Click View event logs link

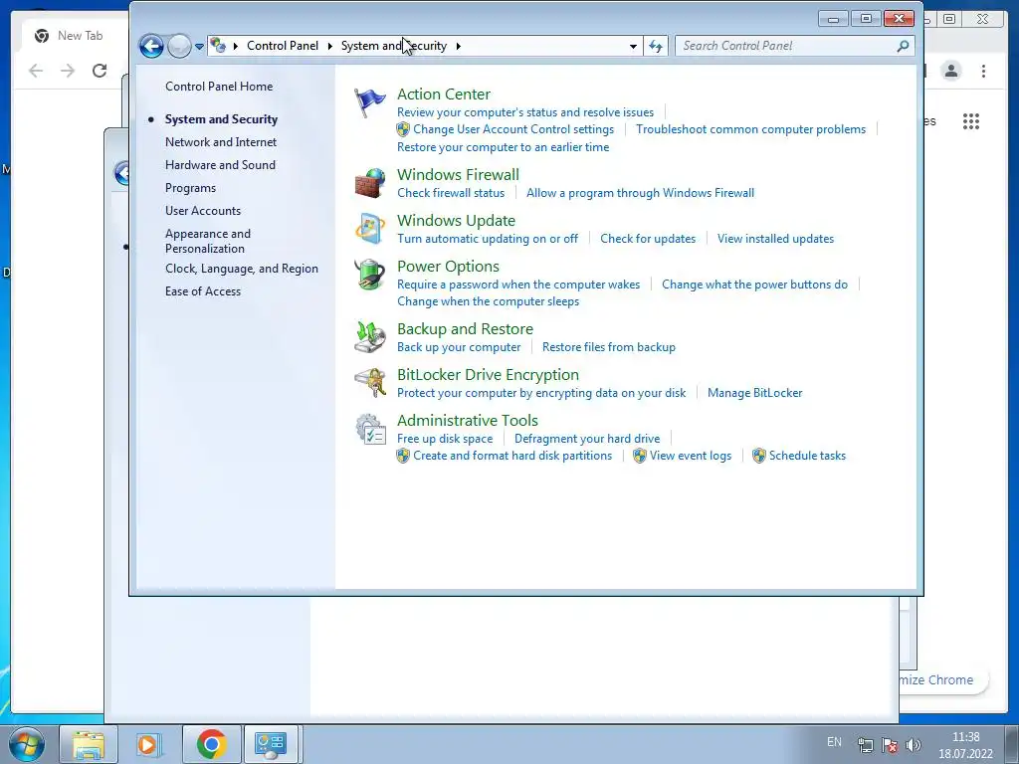coord(691,456)
